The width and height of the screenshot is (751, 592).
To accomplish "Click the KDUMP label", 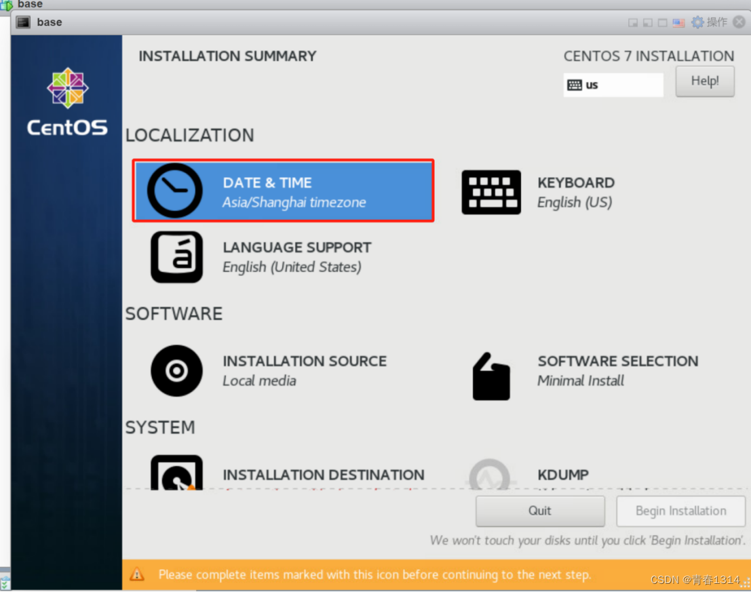I will click(x=563, y=475).
